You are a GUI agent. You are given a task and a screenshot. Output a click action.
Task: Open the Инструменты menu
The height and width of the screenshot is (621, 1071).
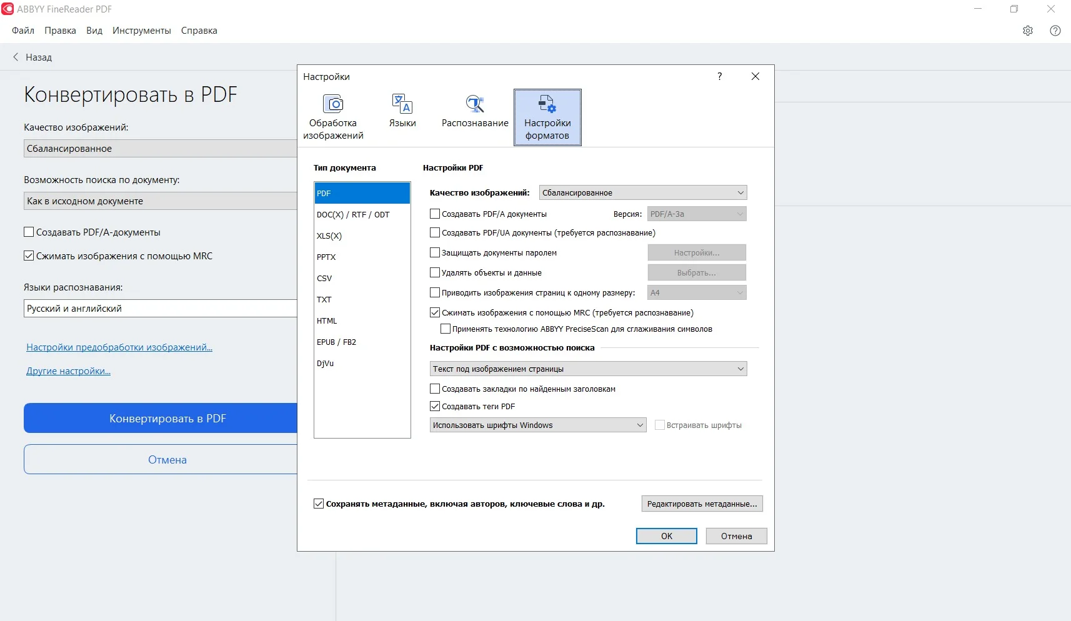click(142, 31)
